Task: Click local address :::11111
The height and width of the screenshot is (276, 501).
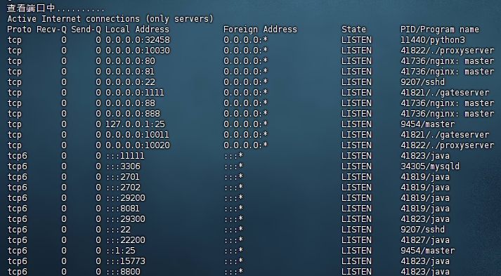Action: [x=125, y=156]
